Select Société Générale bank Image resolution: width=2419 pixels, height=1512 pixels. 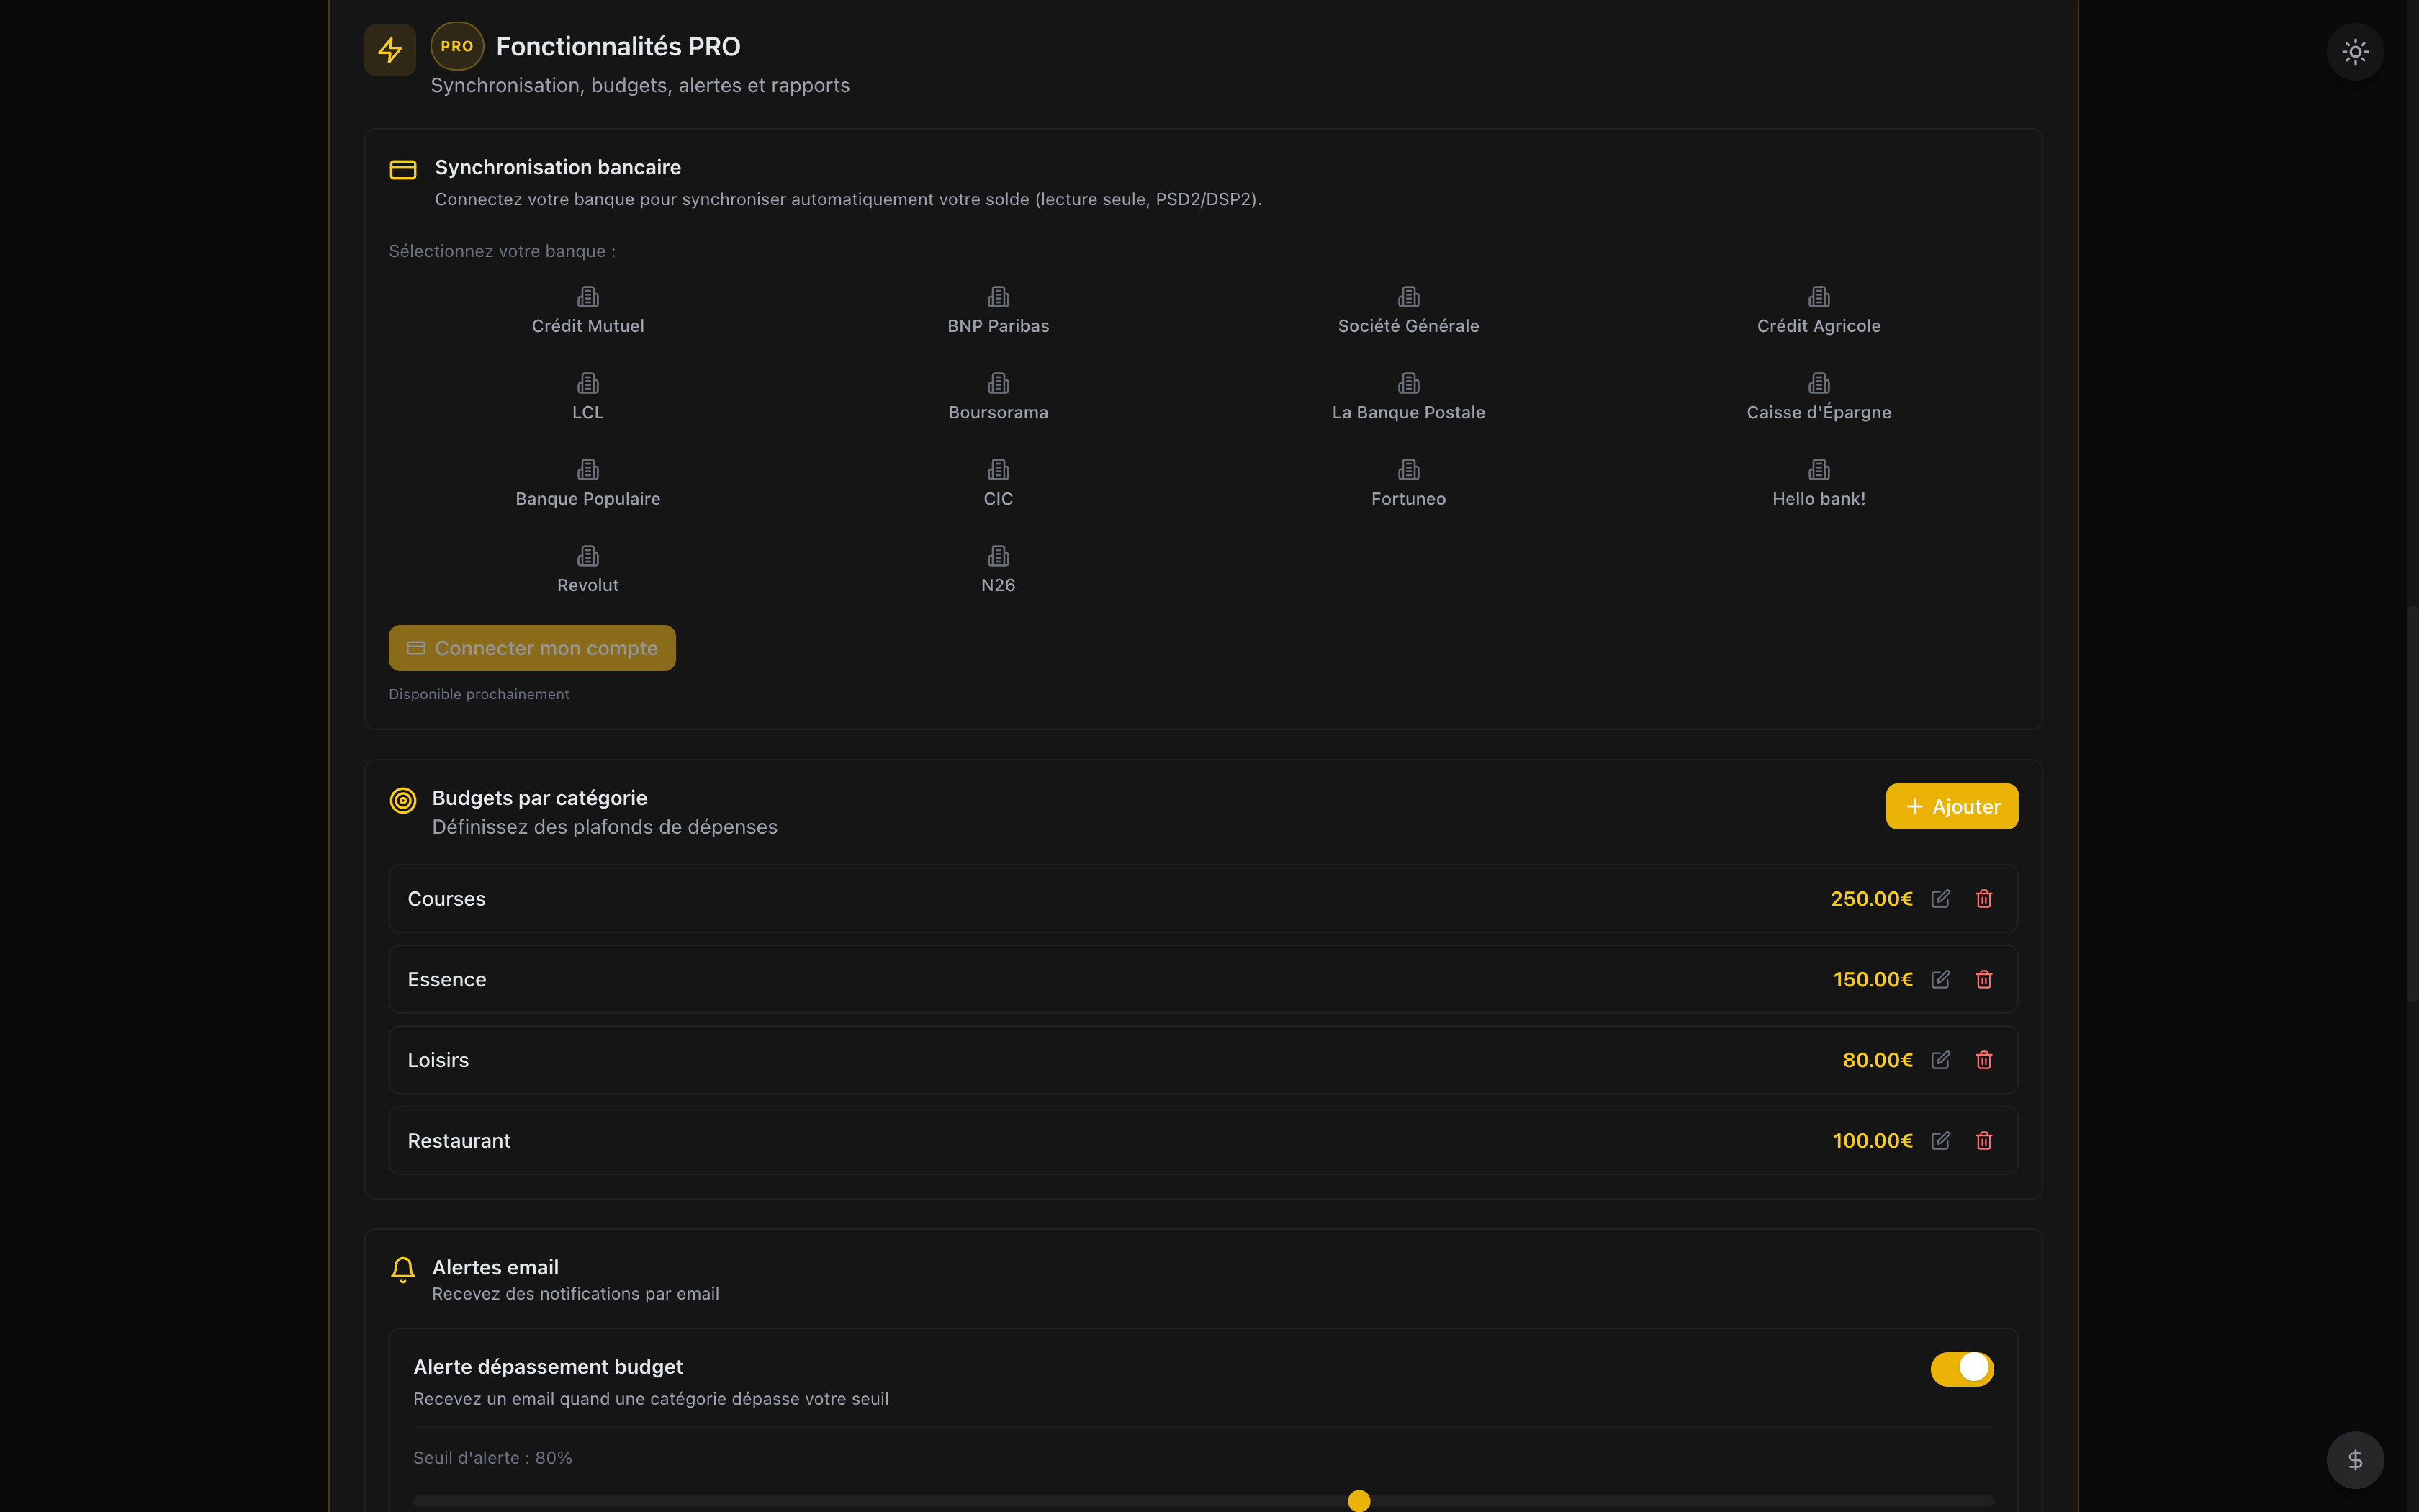[1408, 311]
